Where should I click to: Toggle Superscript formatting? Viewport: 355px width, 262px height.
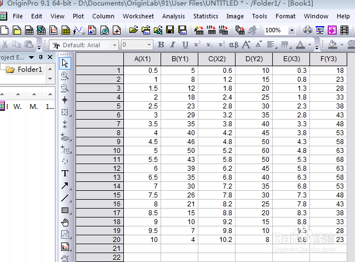(197, 44)
